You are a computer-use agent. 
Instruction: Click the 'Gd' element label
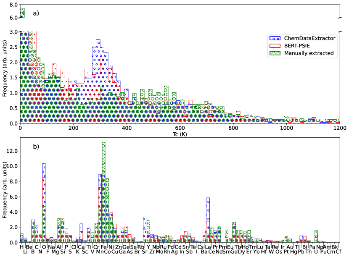pyautogui.click(x=234, y=252)
